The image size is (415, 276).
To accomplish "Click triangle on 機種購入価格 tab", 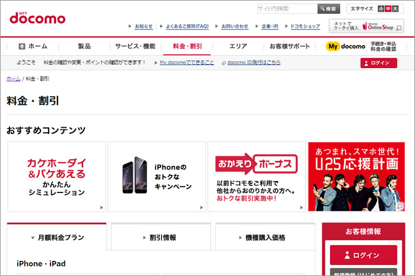I will (x=241, y=238).
